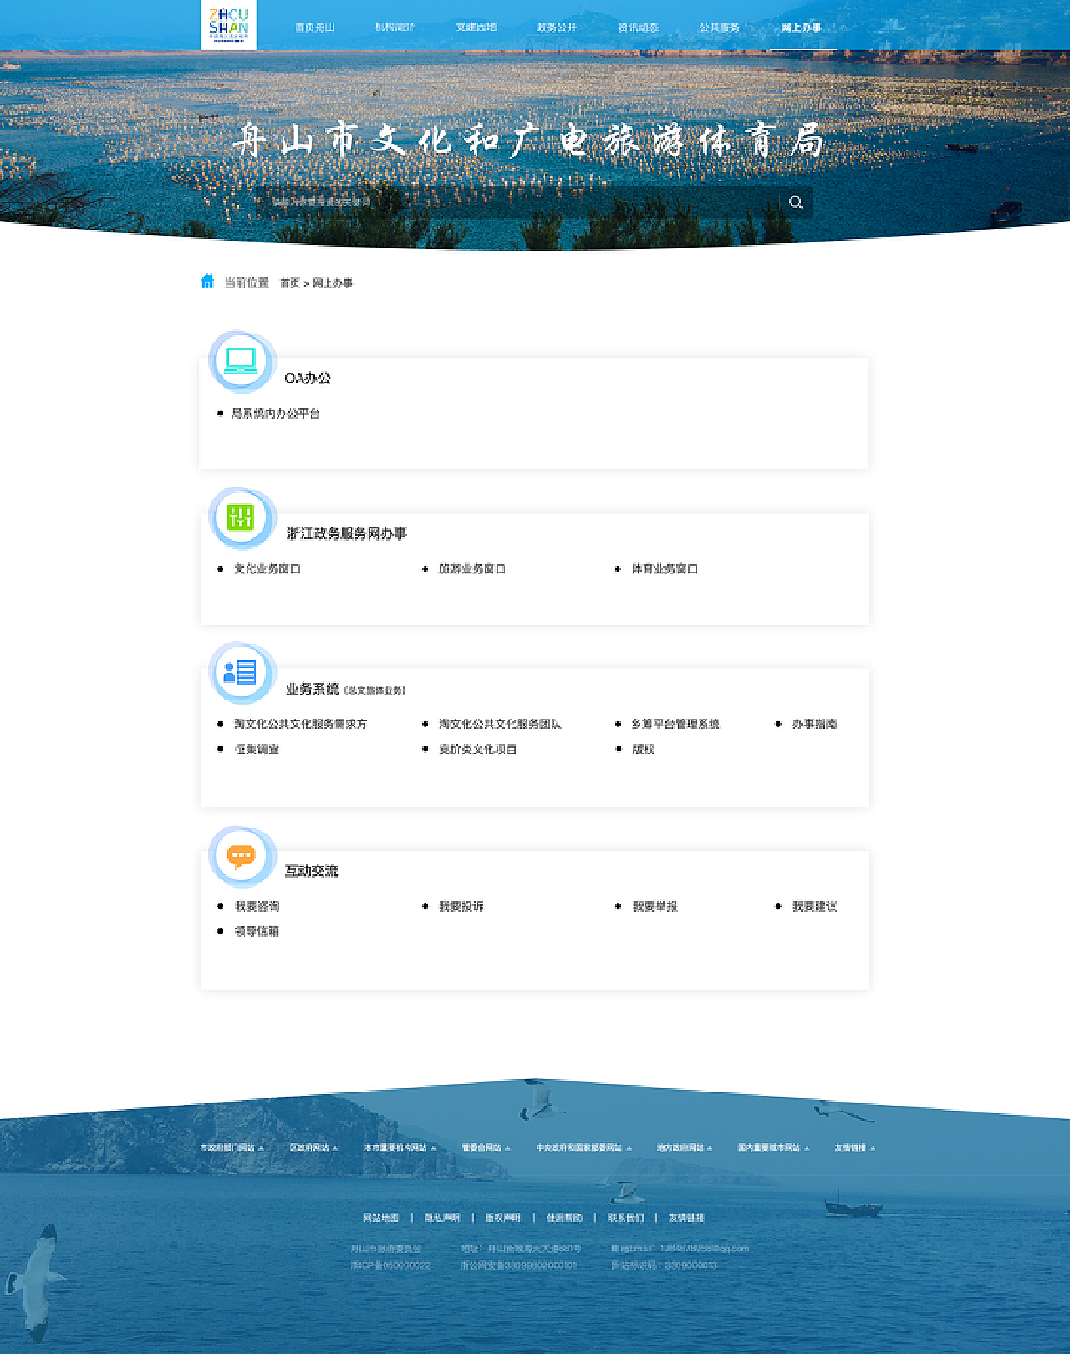
Task: Click the OA办公 laptop icon
Action: [x=241, y=361]
